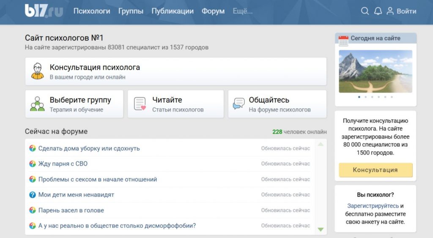
Task: Select the third slideshow dot
Action: pyautogui.click(x=372, y=97)
